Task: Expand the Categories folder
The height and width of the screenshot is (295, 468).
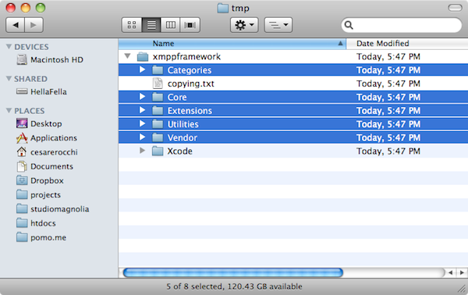Action: [143, 69]
